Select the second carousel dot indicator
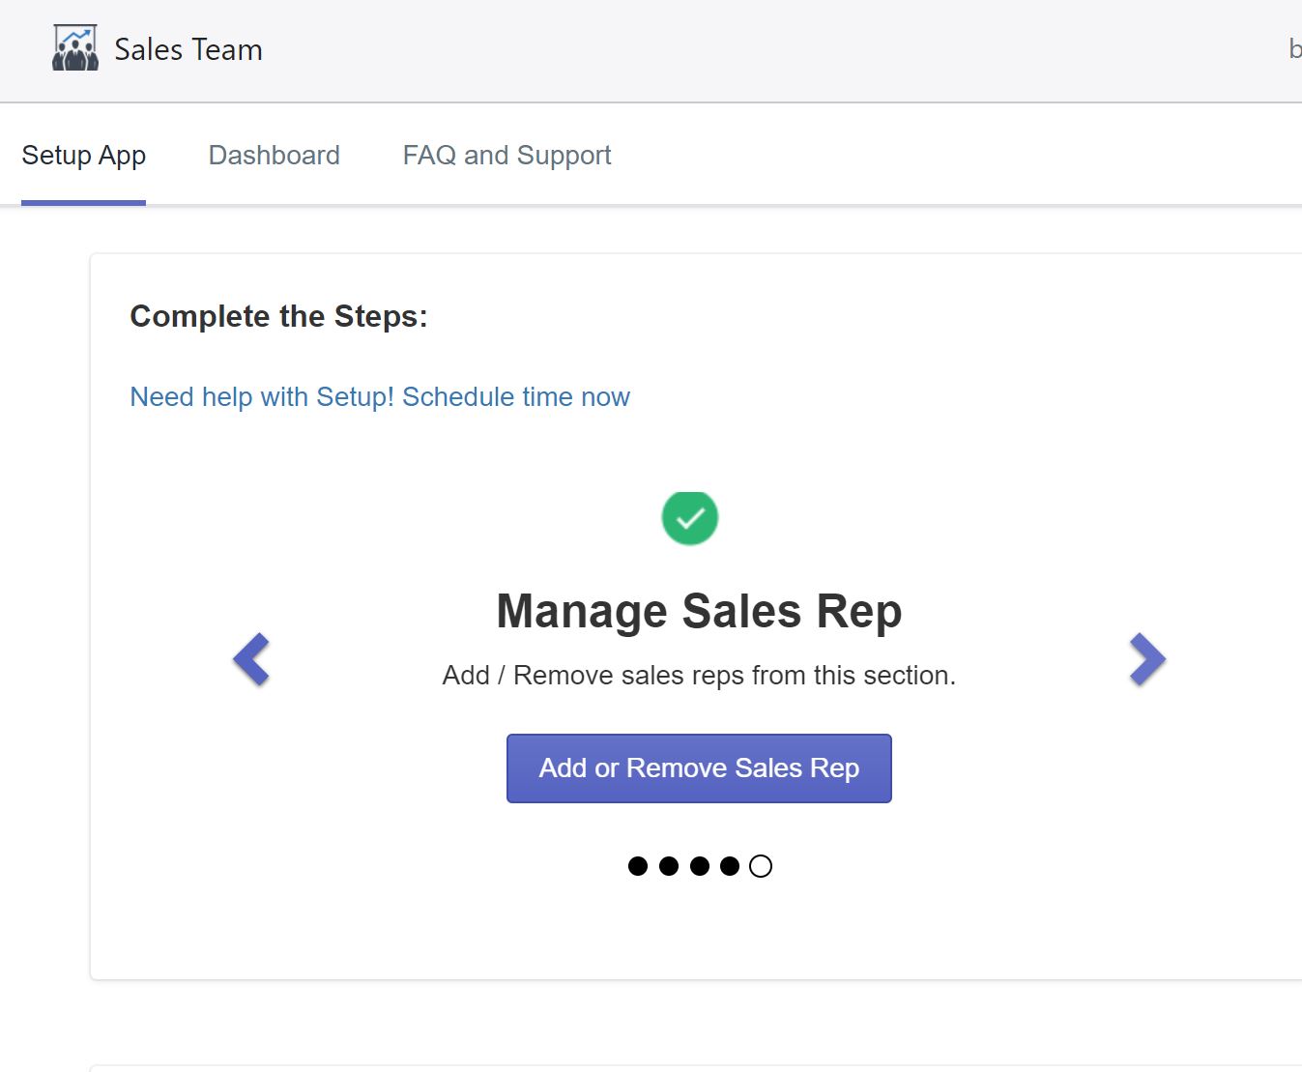The image size is (1302, 1072). click(x=669, y=866)
